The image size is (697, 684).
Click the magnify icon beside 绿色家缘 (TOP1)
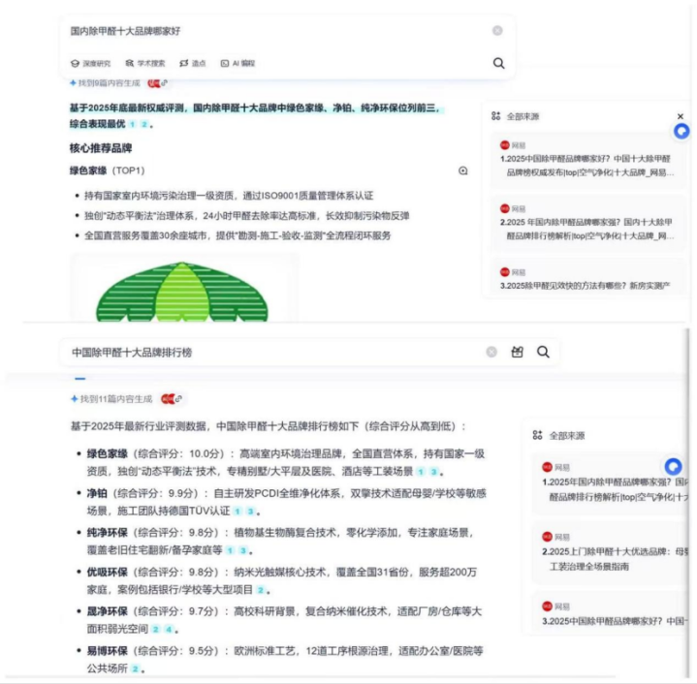[463, 171]
